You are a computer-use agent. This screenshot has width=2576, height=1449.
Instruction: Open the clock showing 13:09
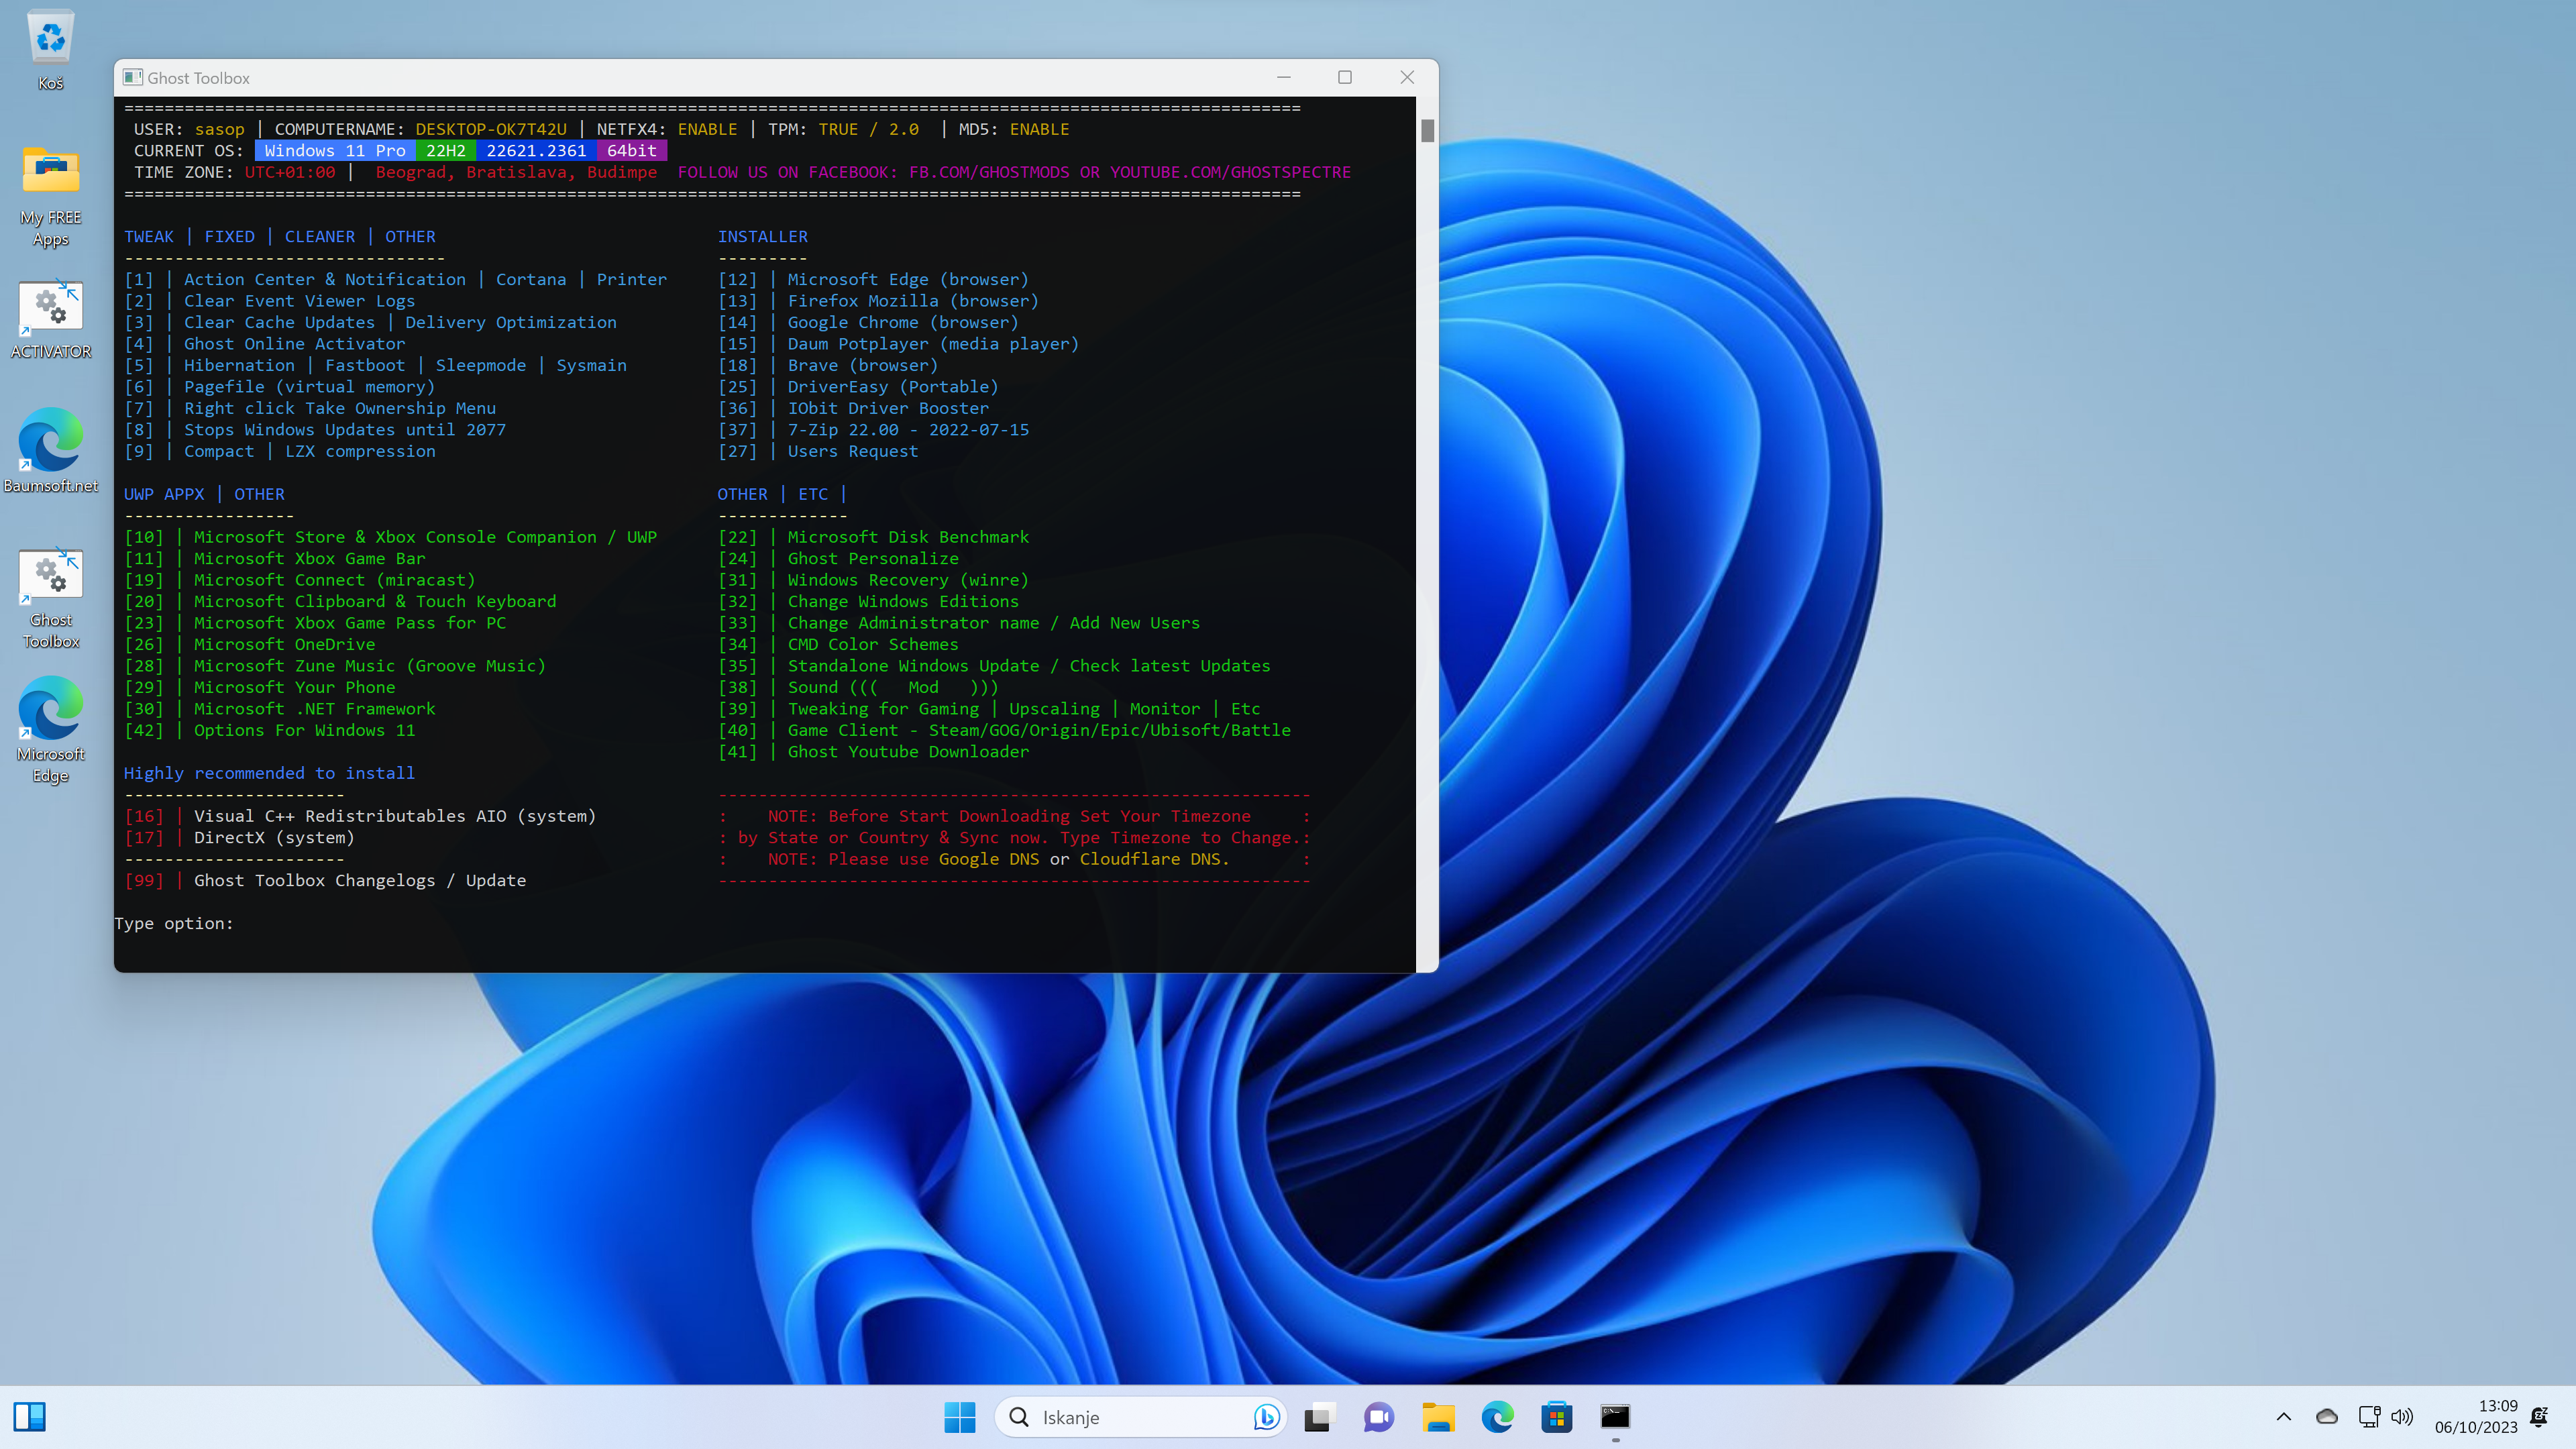[2476, 1416]
